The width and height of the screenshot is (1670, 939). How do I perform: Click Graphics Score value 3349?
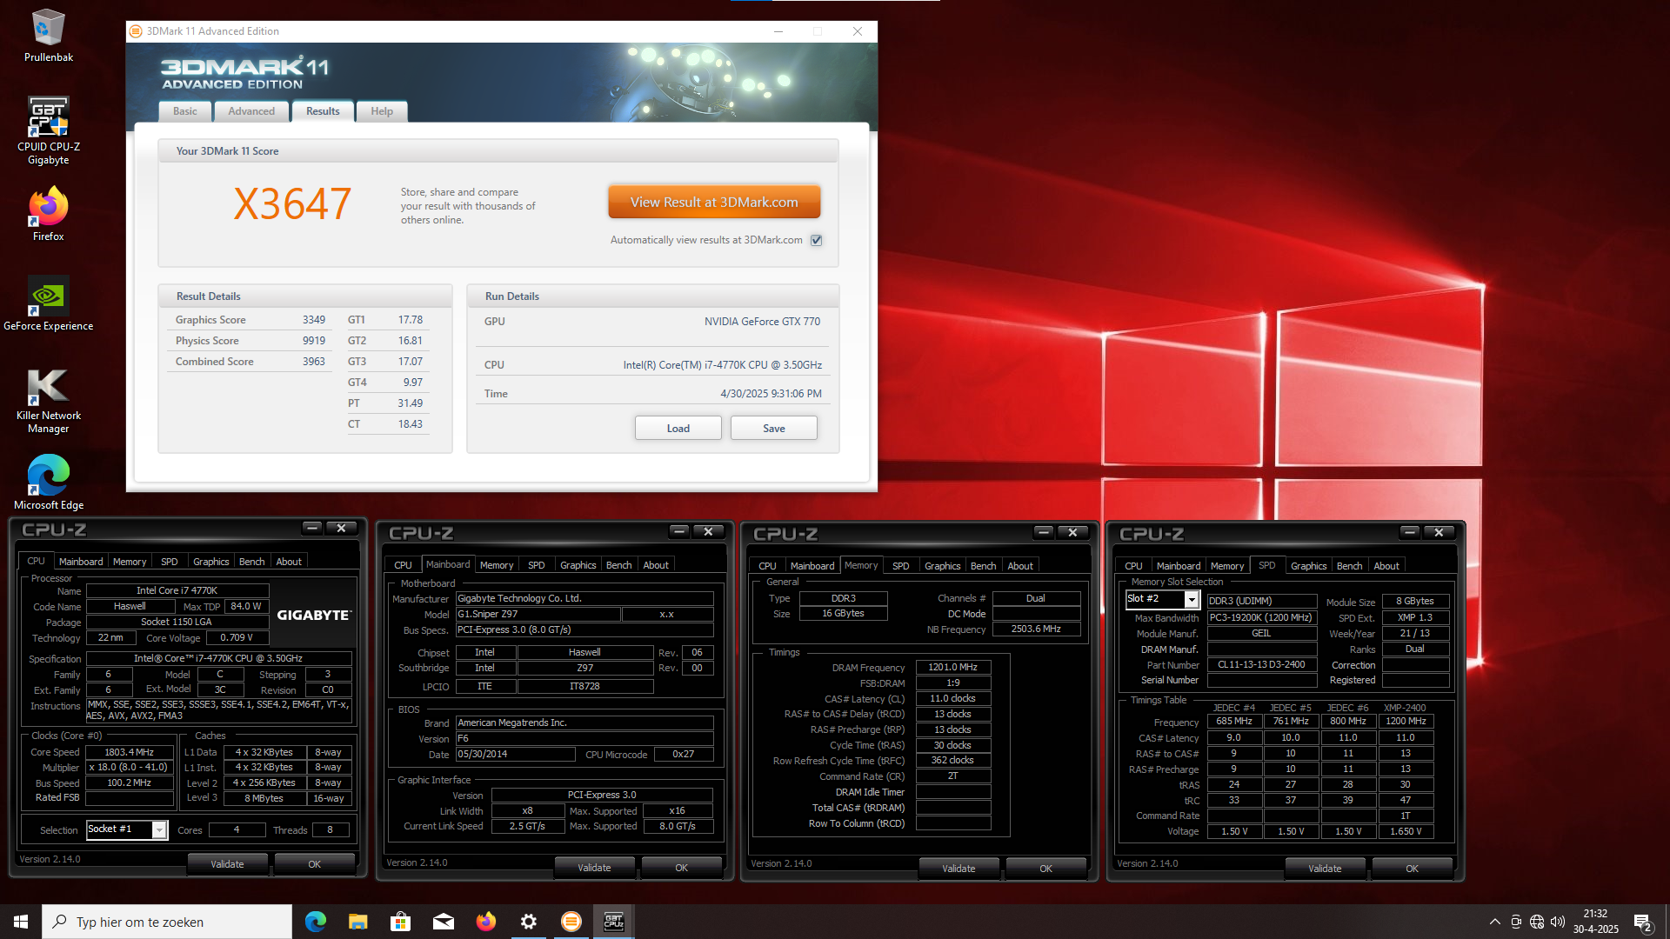pos(314,320)
